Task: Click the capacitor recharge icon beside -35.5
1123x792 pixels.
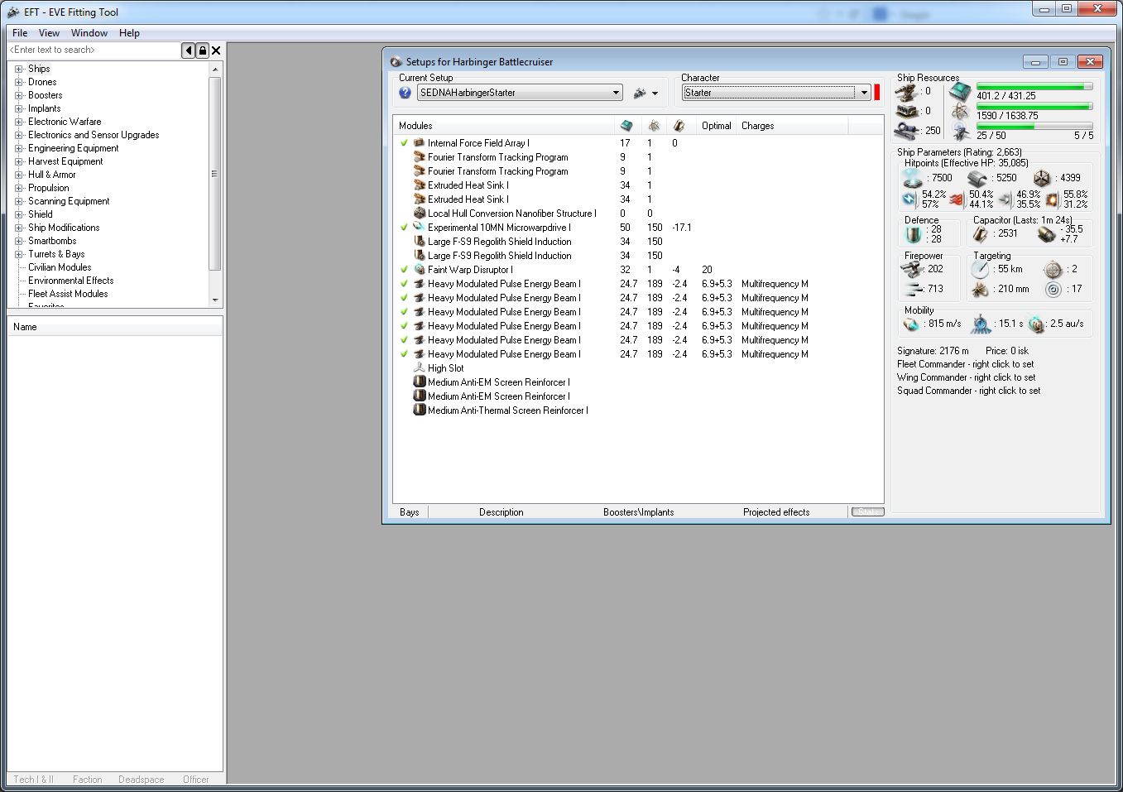Action: point(1046,234)
